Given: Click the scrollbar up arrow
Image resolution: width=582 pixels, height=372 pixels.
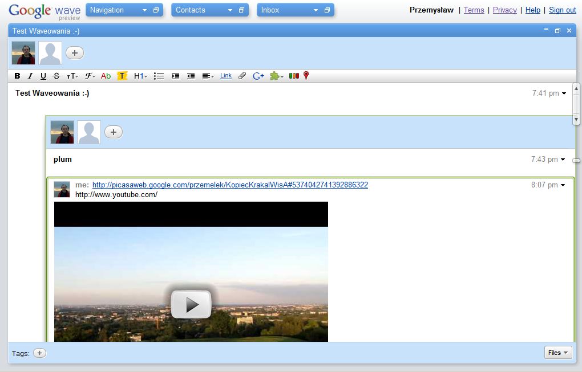Looking at the screenshot, I should 576,89.
